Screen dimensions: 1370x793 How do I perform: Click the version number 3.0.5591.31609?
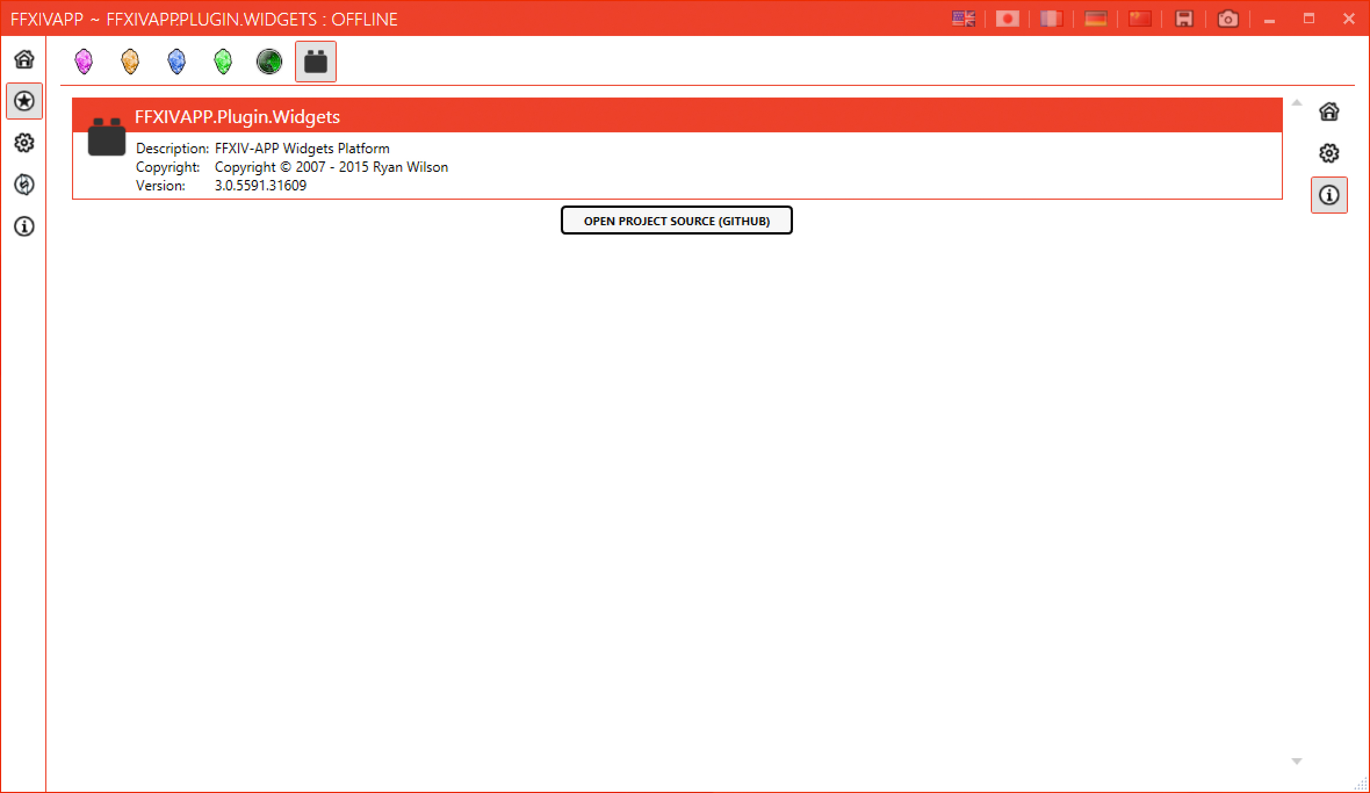[x=261, y=185]
